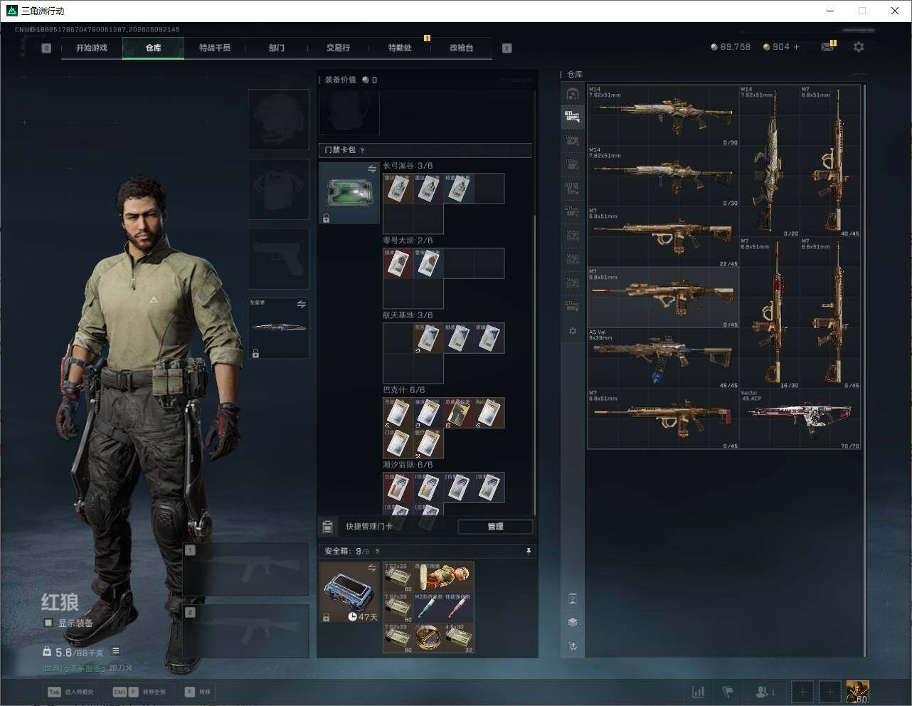Click the warehouse icon above the layers icon
912x706 pixels.
point(573,598)
